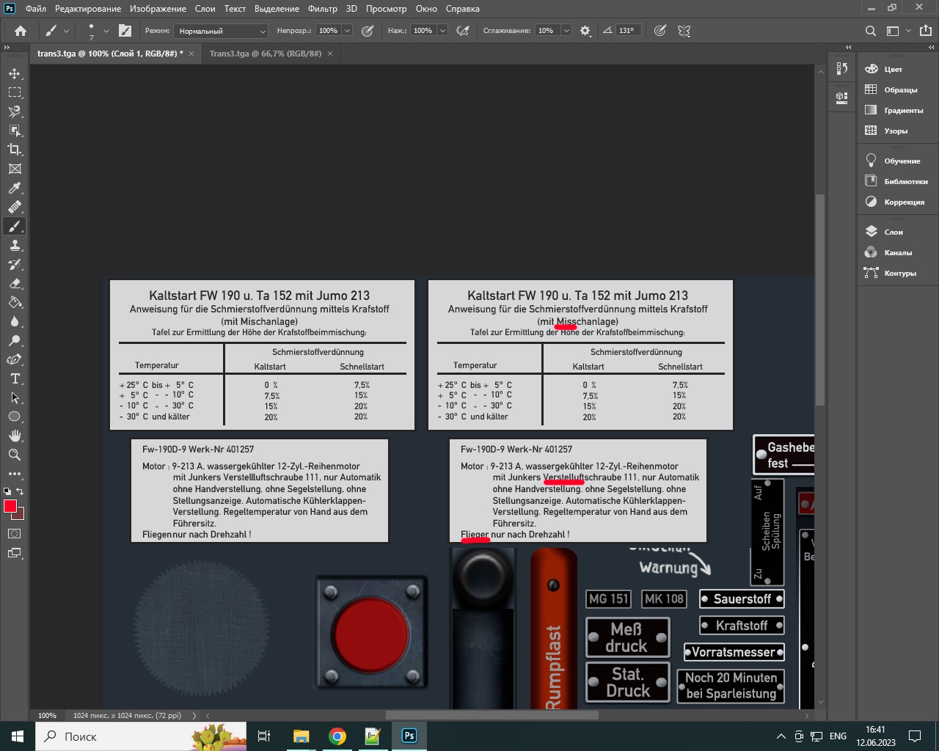This screenshot has width=939, height=751.
Task: Select the Lasso tool
Action: 15,112
